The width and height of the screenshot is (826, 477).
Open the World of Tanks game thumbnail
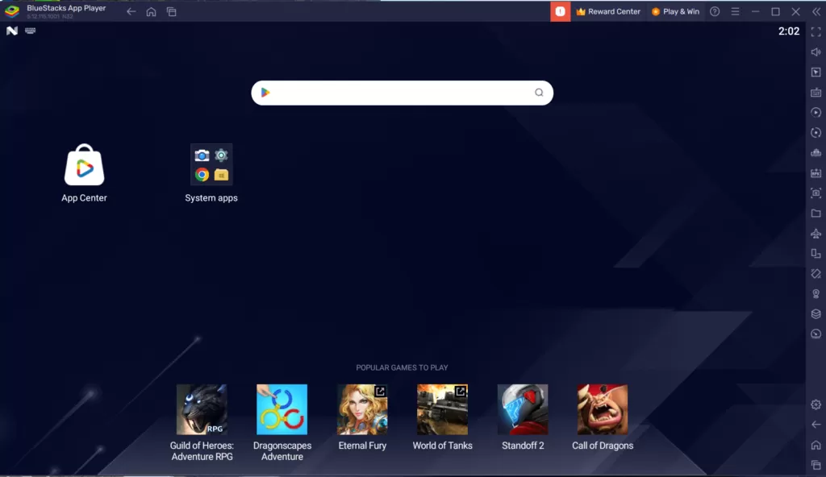pos(442,409)
